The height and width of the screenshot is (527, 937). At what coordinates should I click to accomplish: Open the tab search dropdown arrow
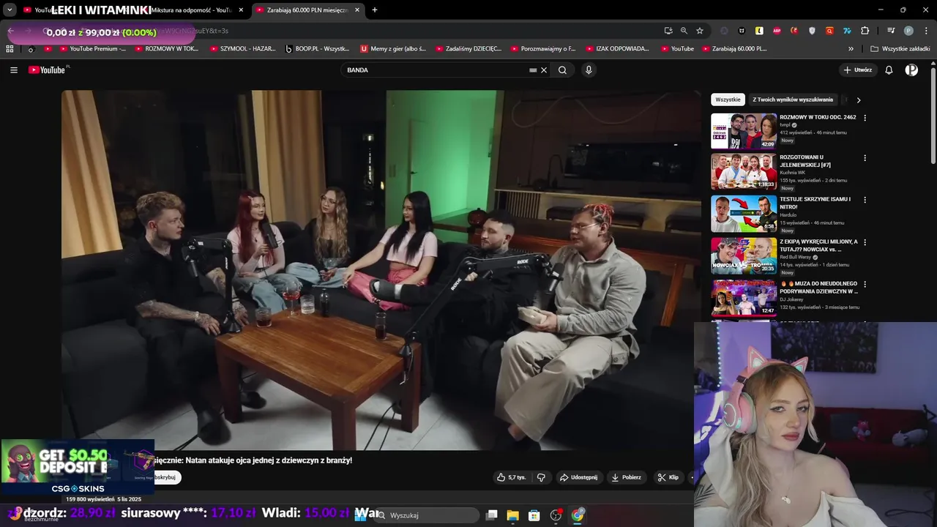click(10, 10)
